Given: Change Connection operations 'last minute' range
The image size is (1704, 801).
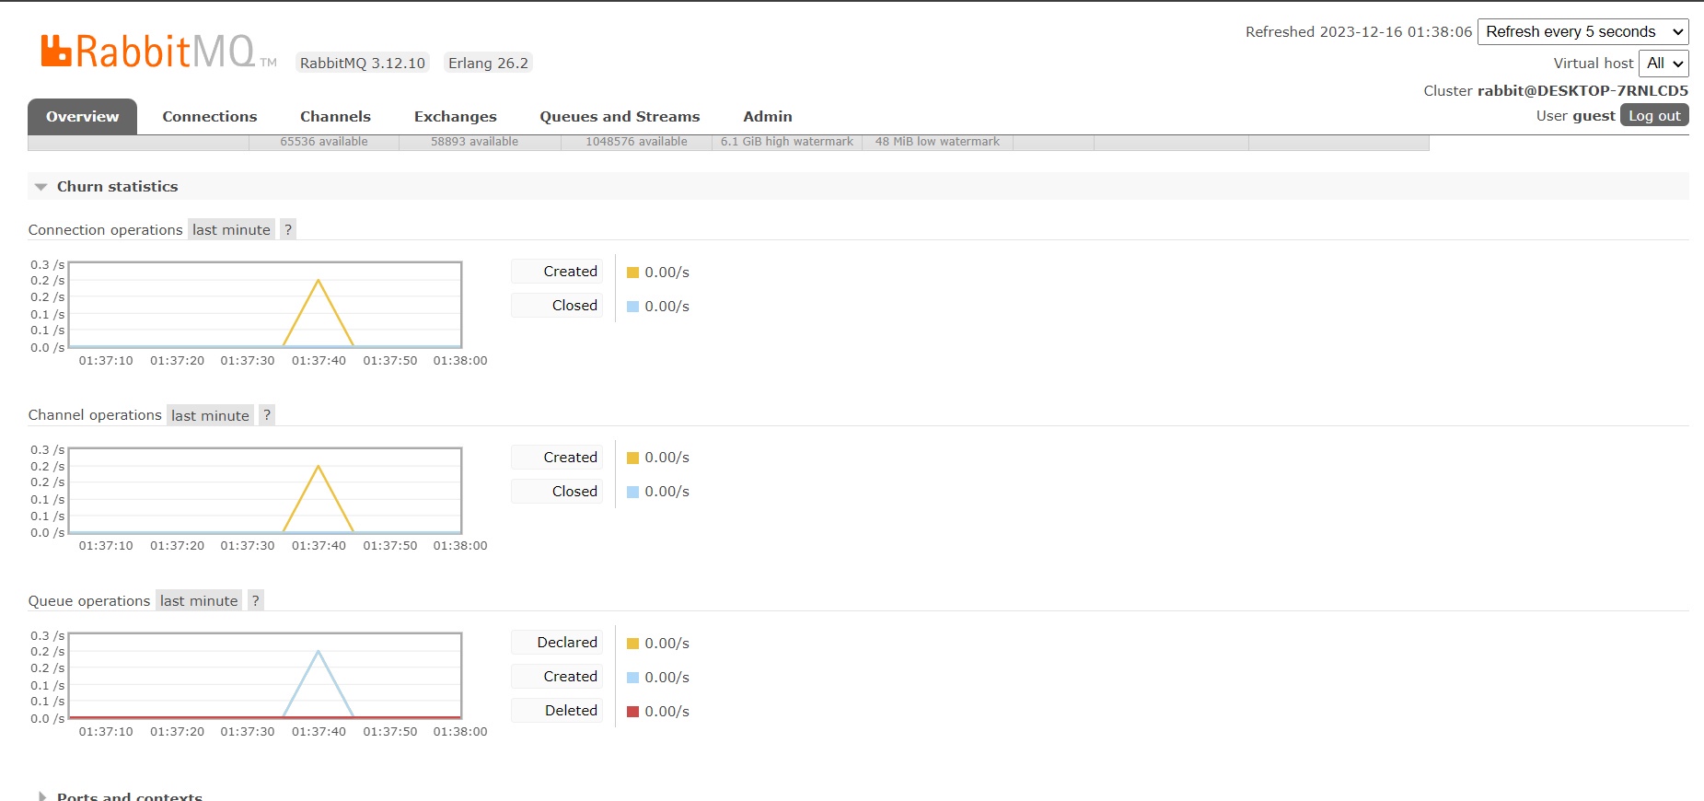Looking at the screenshot, I should (231, 230).
